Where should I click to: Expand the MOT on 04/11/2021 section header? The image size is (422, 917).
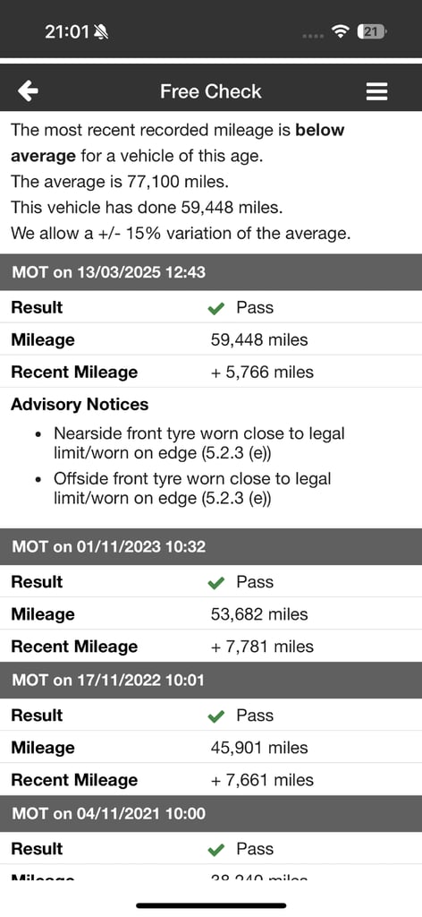(x=211, y=813)
